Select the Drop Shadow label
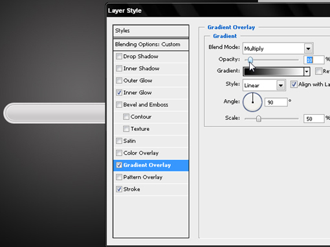The width and height of the screenshot is (330, 247). point(140,56)
